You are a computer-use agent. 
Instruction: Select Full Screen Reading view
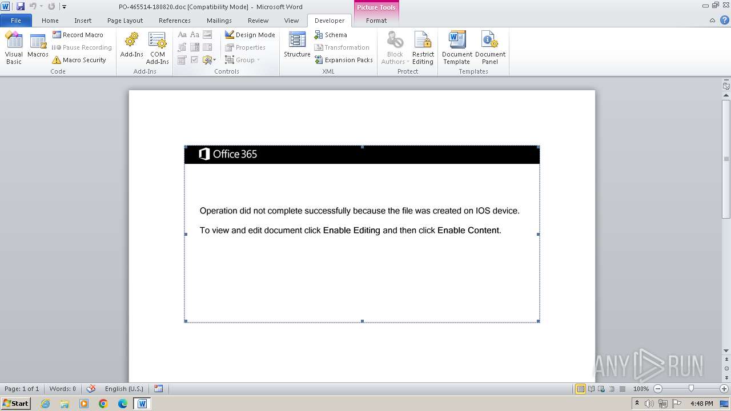pyautogui.click(x=591, y=389)
